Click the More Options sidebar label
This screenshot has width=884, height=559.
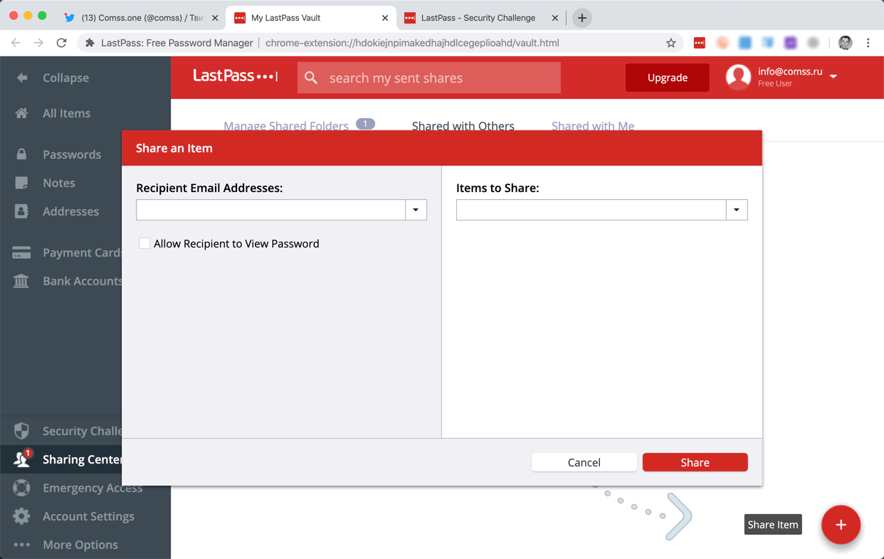click(x=80, y=545)
